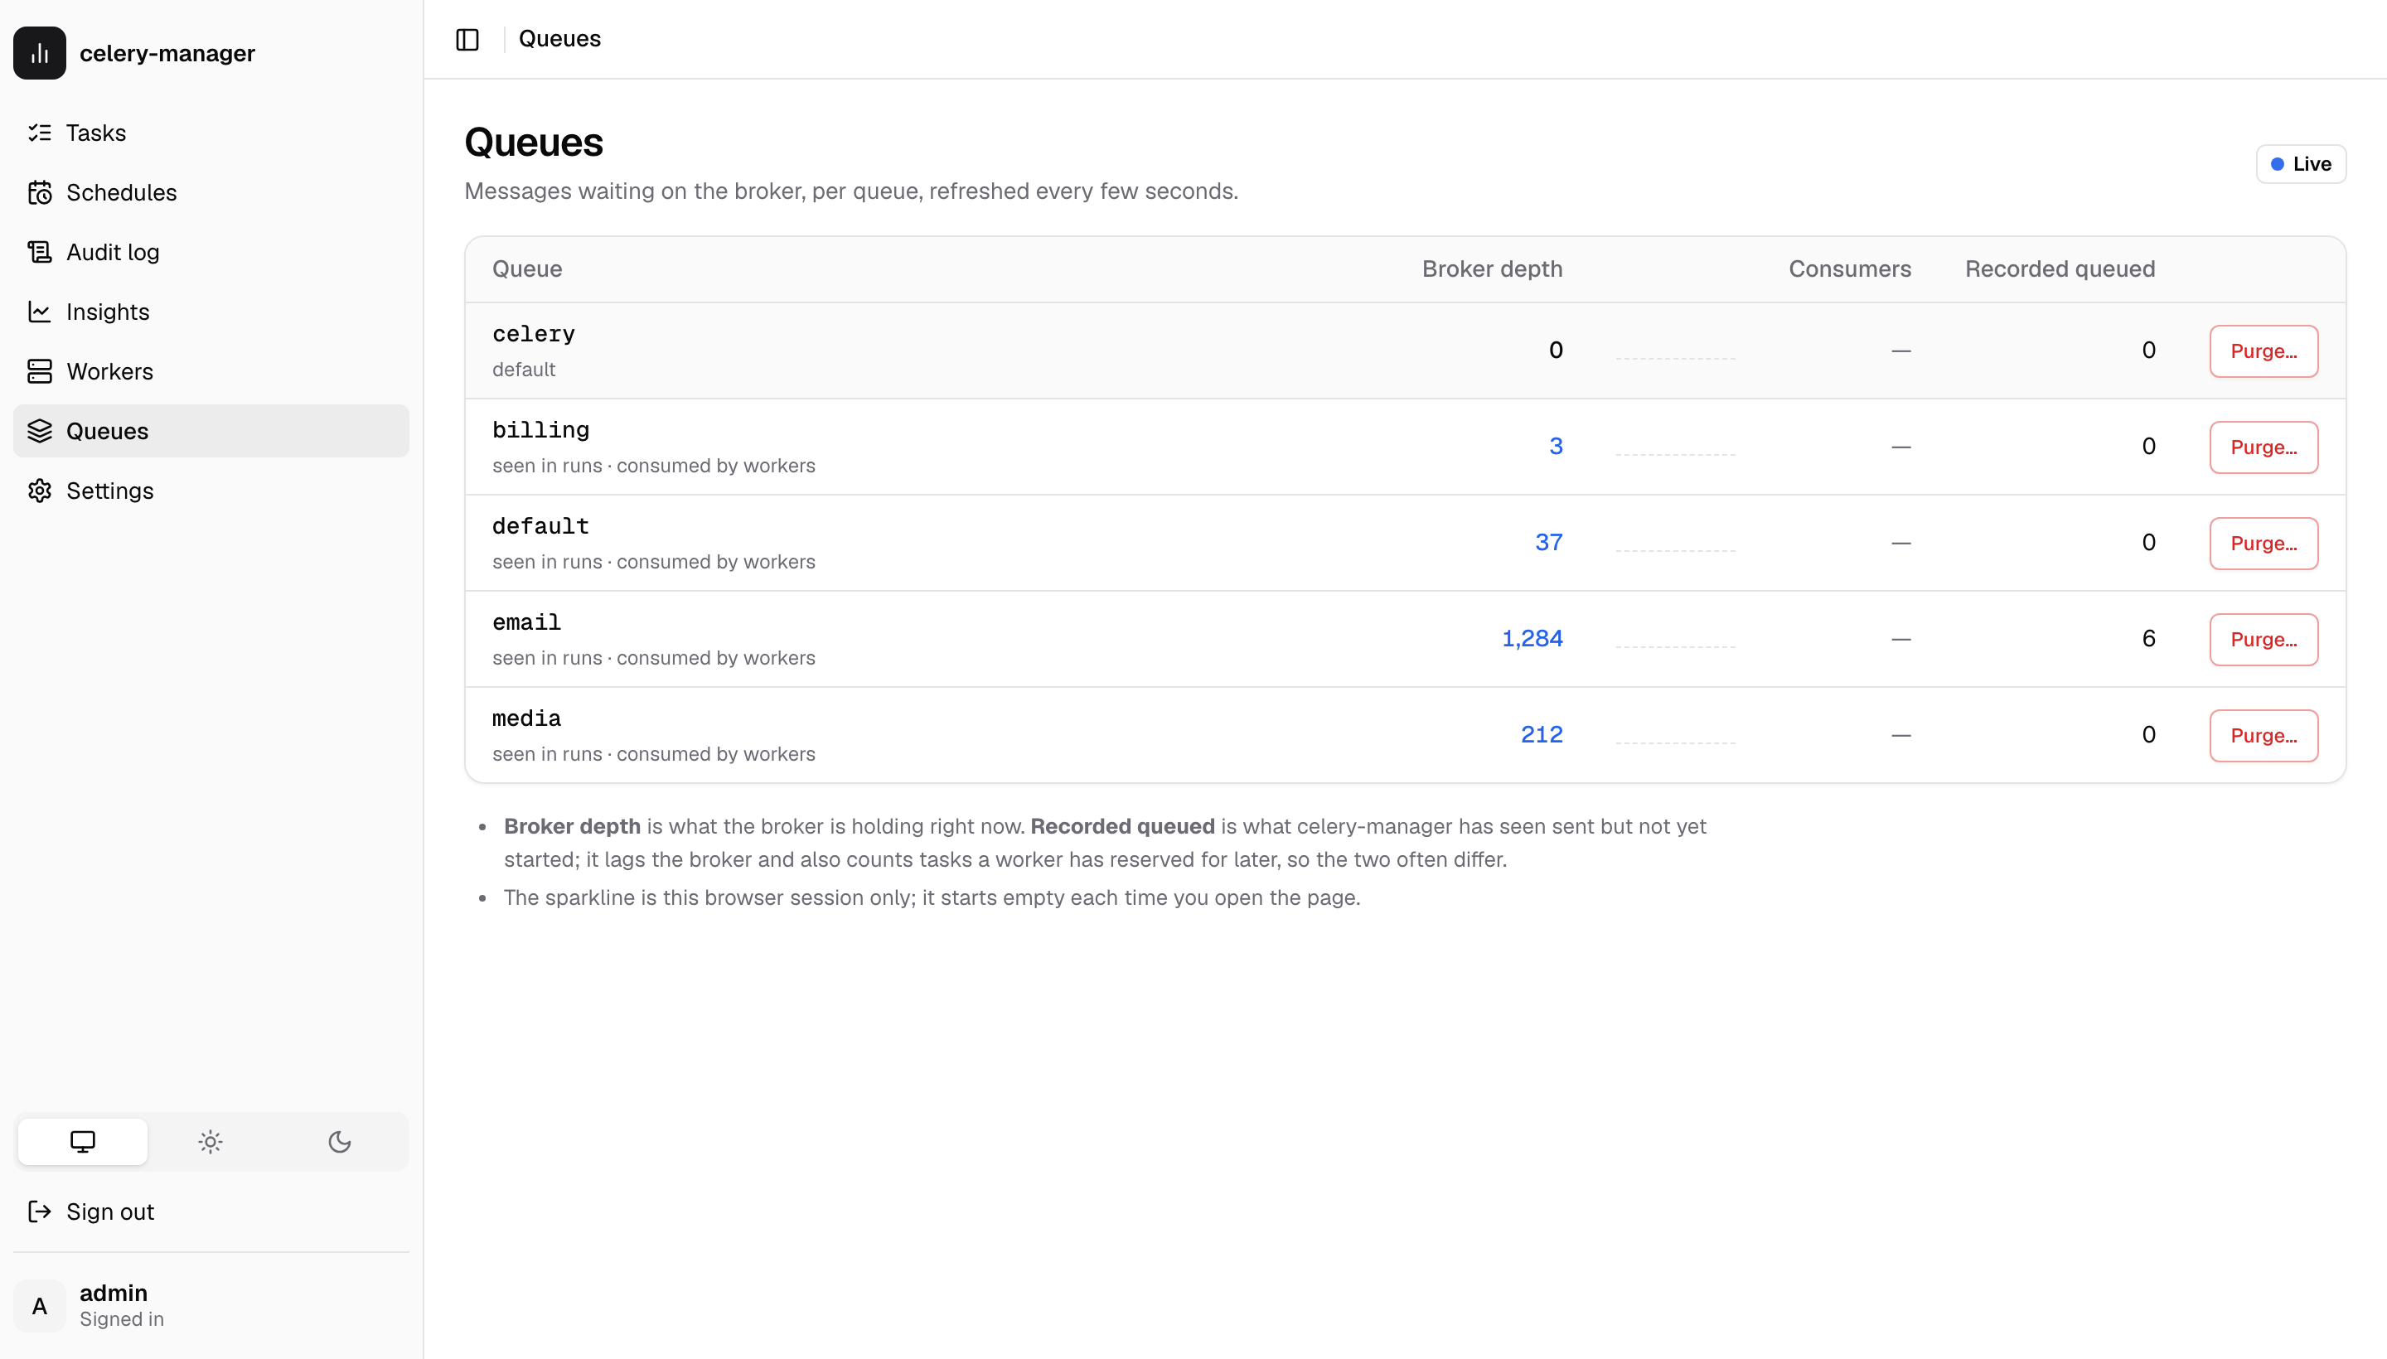This screenshot has height=1359, width=2387.
Task: Click the Broker depth column header
Action: 1492,268
